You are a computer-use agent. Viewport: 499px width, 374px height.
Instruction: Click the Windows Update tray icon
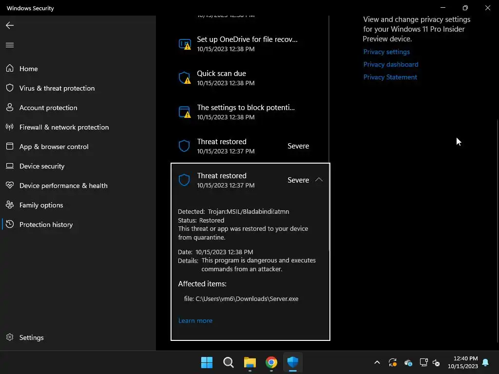(393, 362)
